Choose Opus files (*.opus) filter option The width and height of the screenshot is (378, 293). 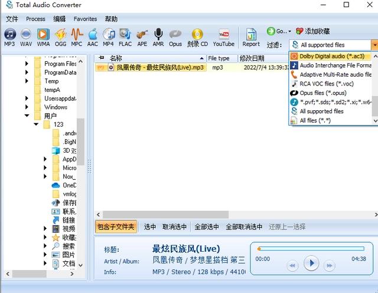tap(330, 93)
